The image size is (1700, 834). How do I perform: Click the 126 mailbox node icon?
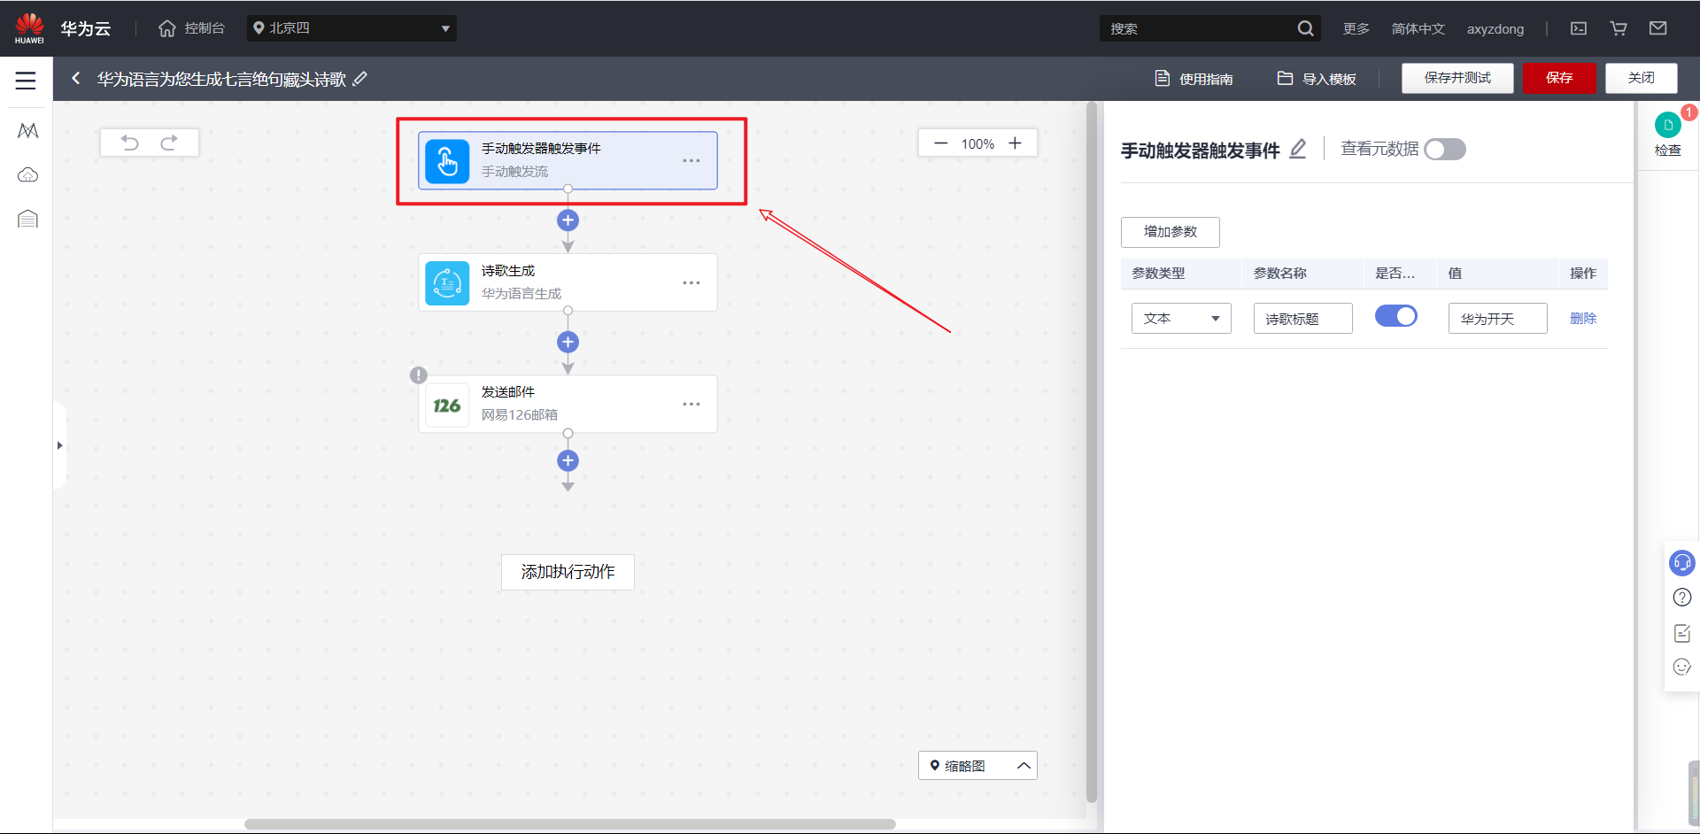(447, 405)
